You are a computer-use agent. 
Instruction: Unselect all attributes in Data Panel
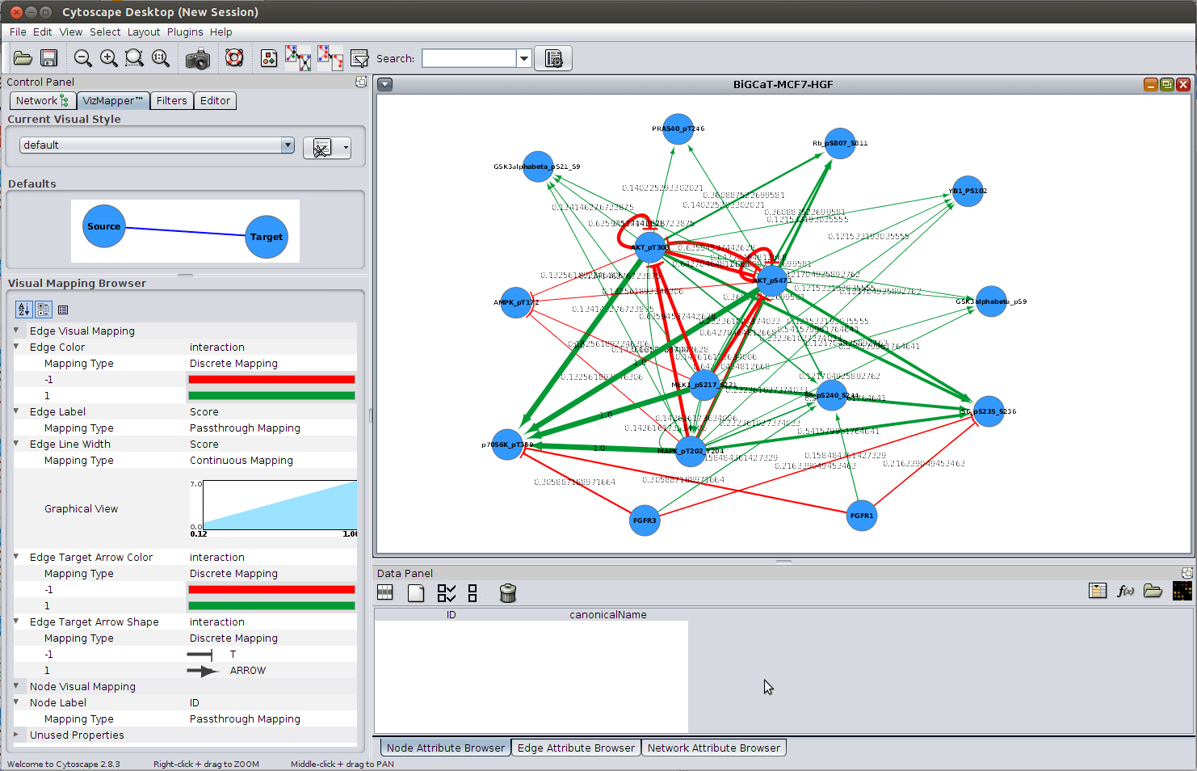472,593
